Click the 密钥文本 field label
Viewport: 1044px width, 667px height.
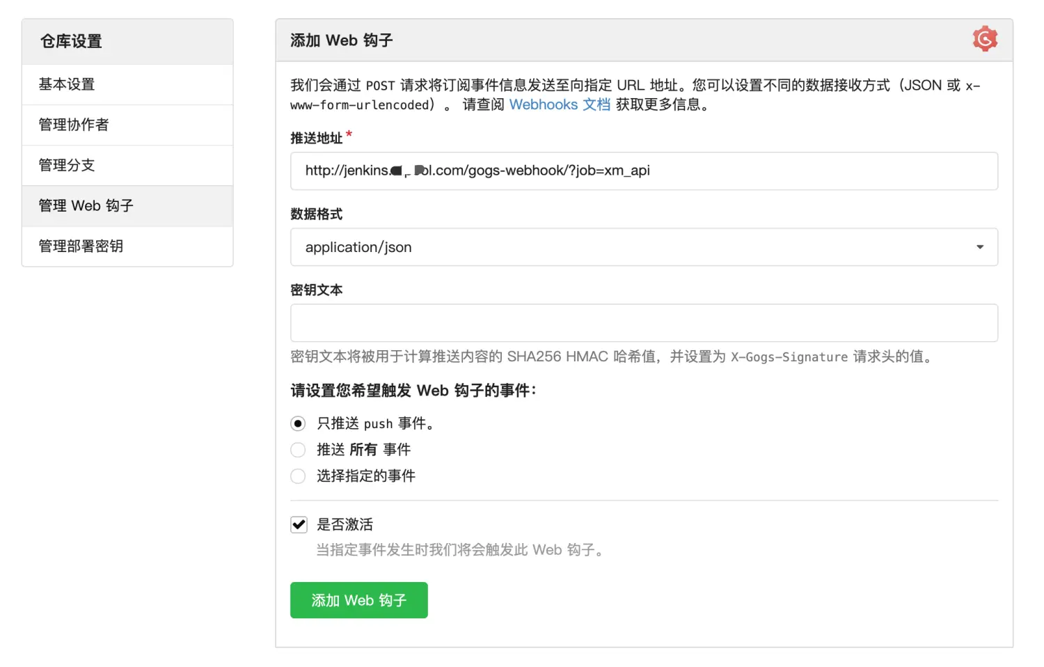[316, 290]
